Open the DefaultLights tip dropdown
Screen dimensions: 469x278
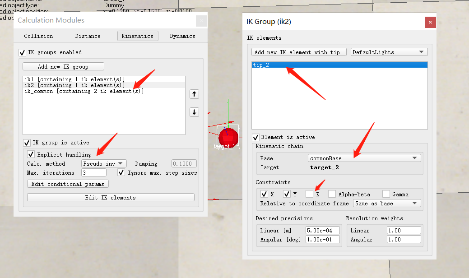pos(389,52)
